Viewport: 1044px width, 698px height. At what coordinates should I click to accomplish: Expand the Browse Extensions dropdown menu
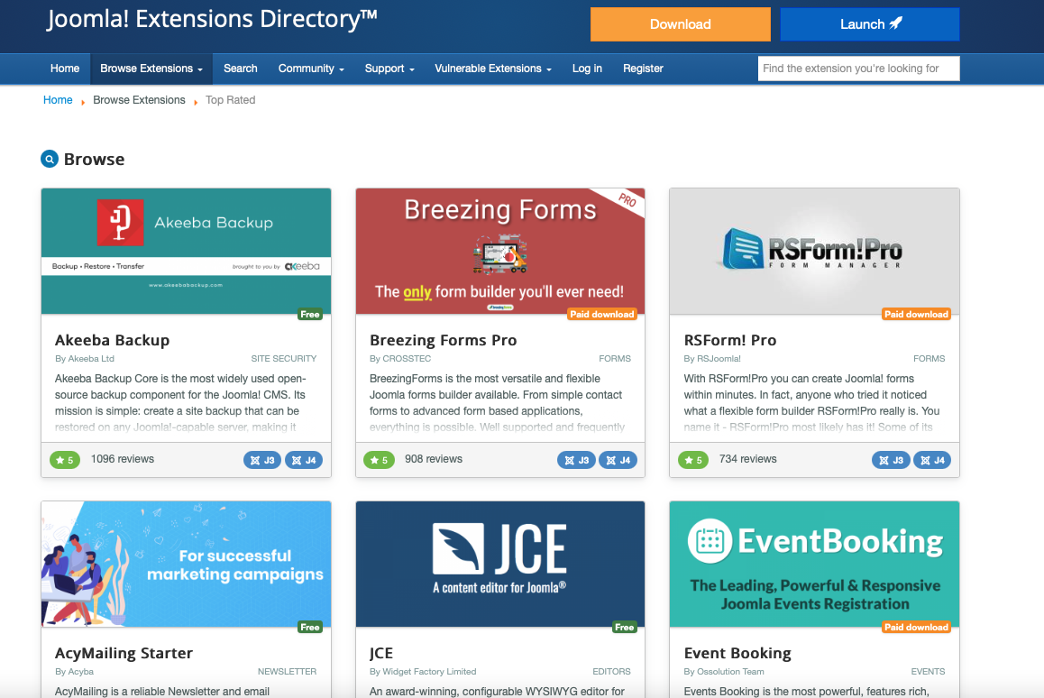click(x=151, y=69)
